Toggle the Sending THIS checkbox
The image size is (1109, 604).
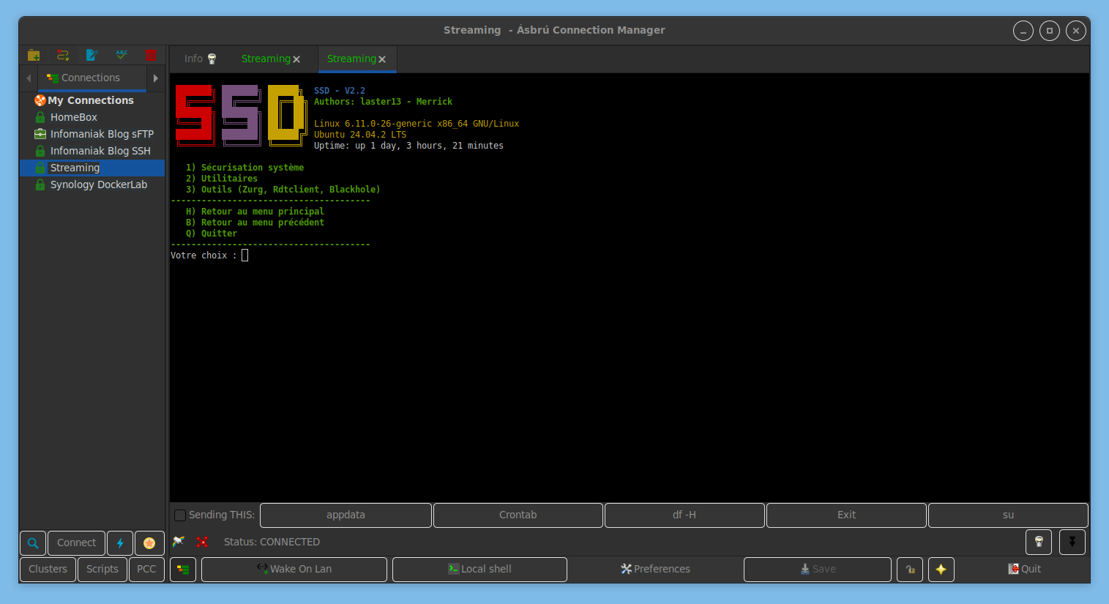pyautogui.click(x=179, y=515)
